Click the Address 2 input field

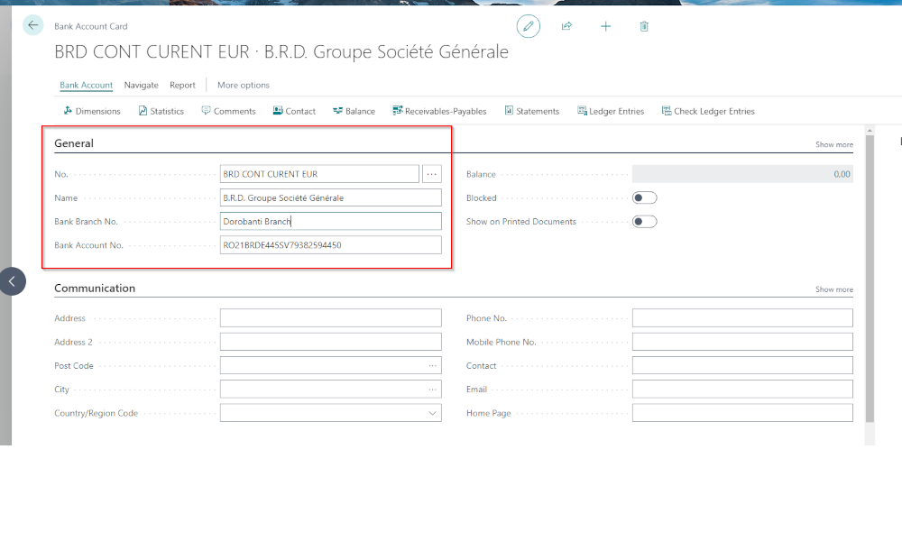331,342
